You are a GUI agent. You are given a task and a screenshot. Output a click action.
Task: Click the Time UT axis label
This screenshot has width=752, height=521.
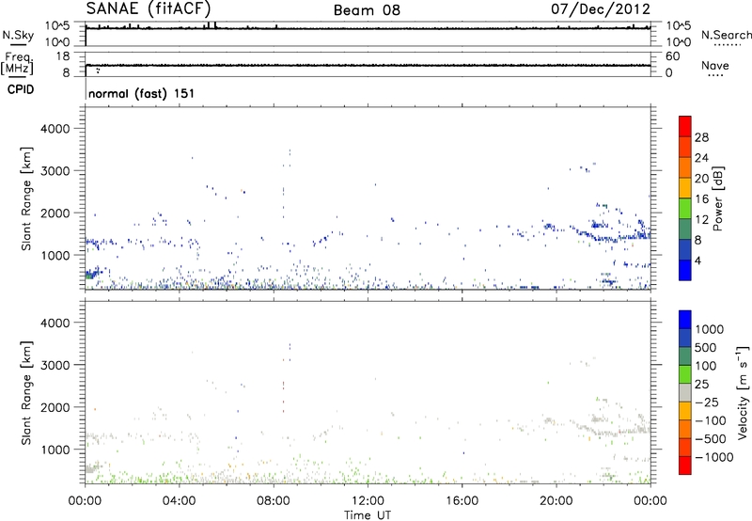pyautogui.click(x=368, y=515)
